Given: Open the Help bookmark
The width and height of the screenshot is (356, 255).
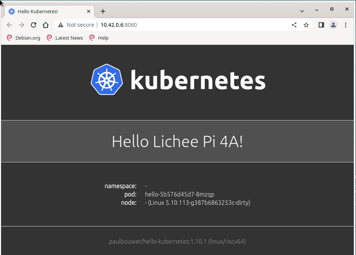Looking at the screenshot, I should 99,38.
